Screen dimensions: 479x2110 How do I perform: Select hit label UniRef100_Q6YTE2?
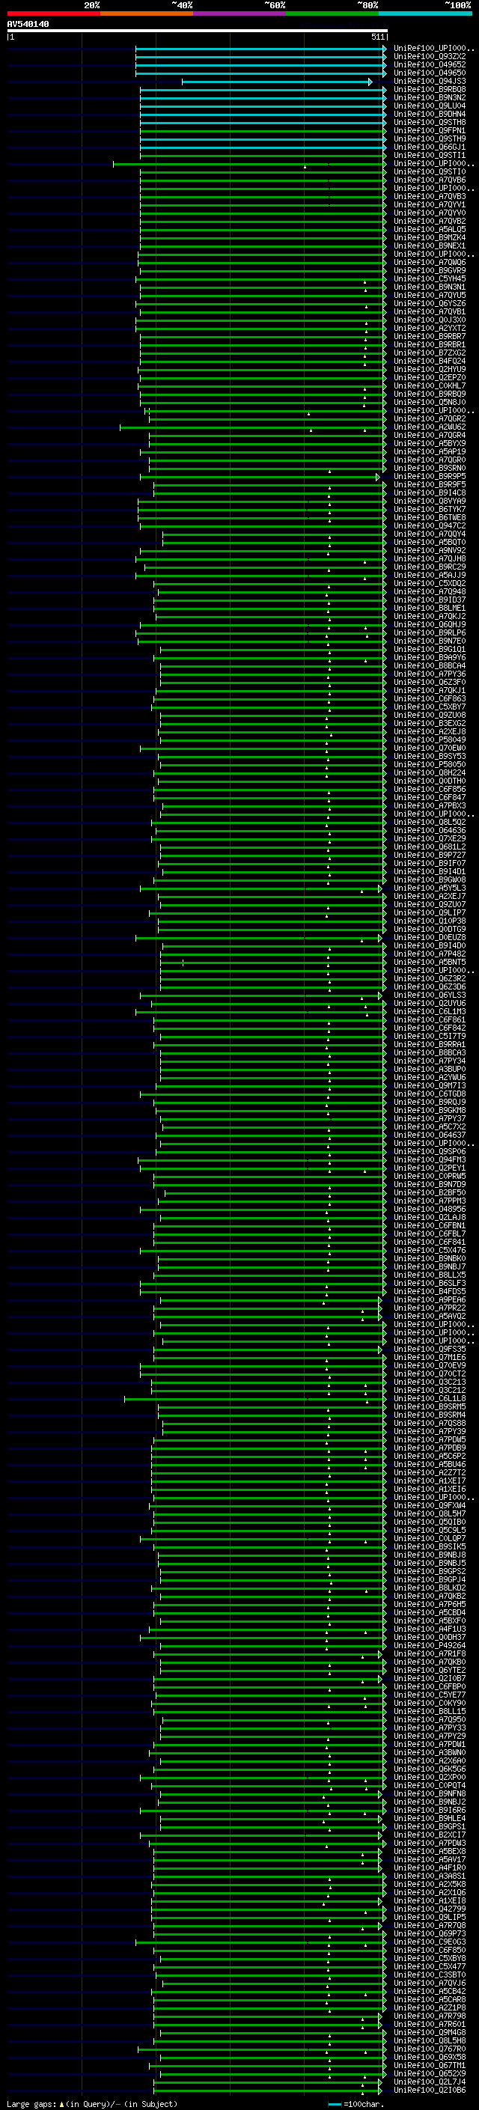(x=430, y=1670)
